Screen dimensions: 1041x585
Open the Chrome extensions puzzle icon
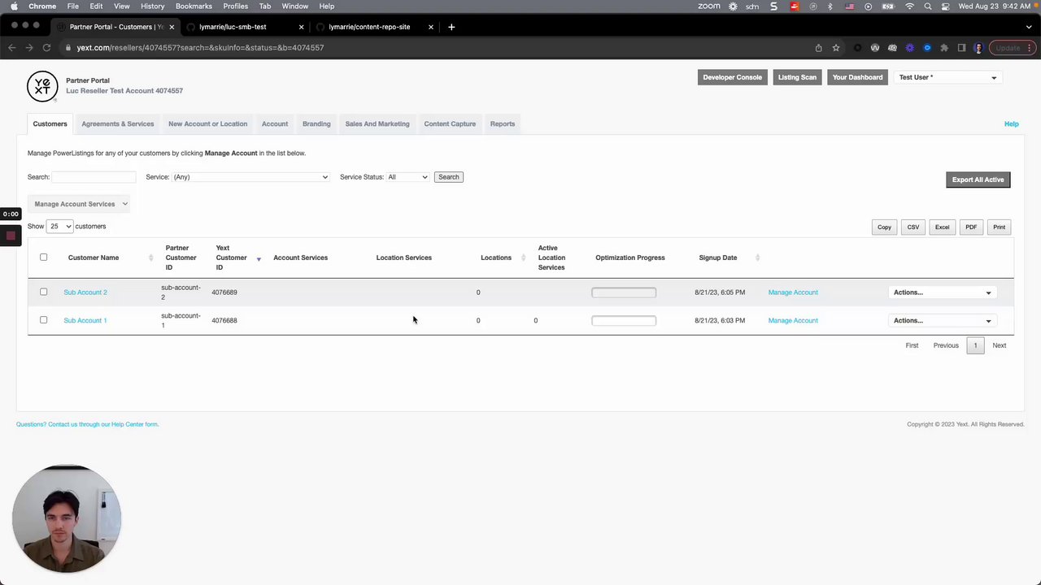click(944, 48)
